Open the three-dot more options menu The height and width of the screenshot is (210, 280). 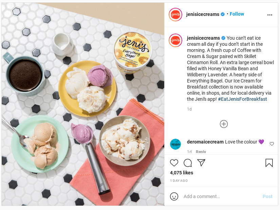click(x=269, y=15)
